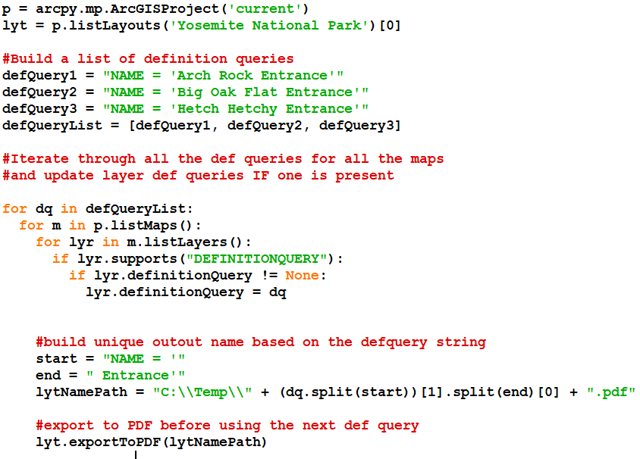The image size is (640, 459).
Task: Click the None keyword in the if statement
Action: (302, 275)
